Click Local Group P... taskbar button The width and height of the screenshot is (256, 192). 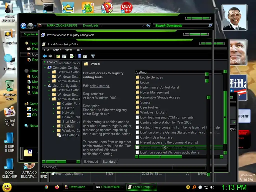(x=141, y=187)
